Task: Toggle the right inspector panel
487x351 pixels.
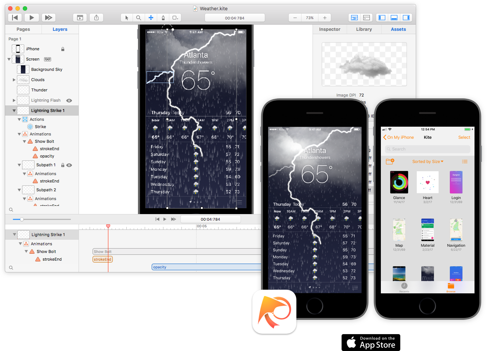Action: (406, 18)
